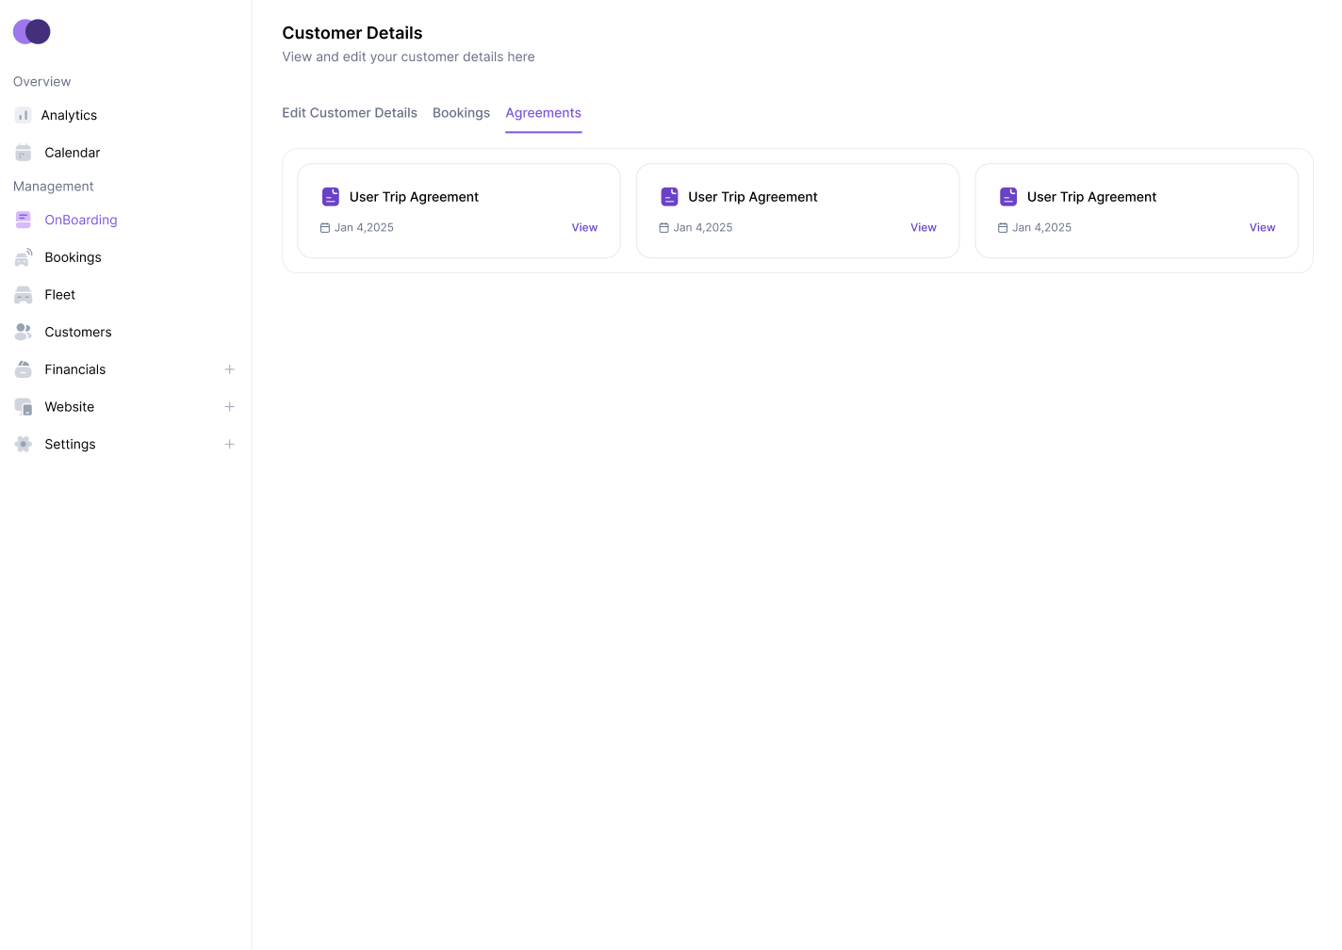Viewport: 1342px width, 950px height.
Task: Open the Bookings tab under Customer Details
Action: 461,113
